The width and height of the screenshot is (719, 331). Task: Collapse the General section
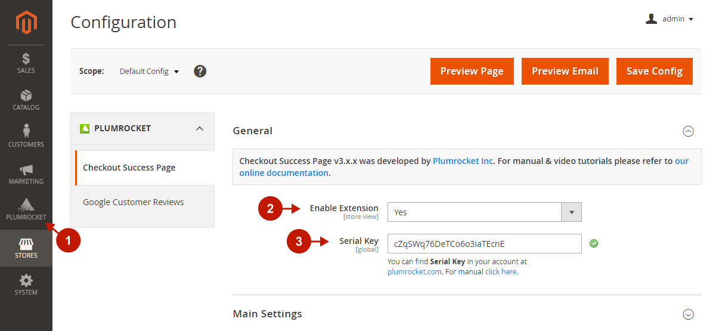point(688,131)
